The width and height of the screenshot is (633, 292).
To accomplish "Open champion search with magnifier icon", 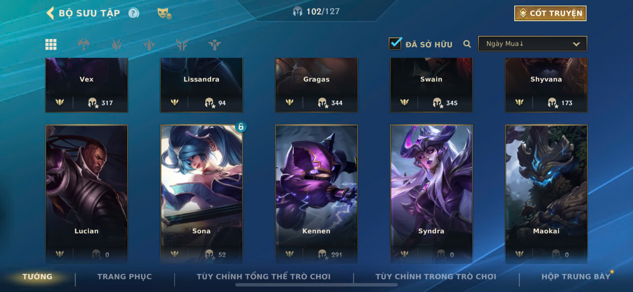I will [467, 44].
